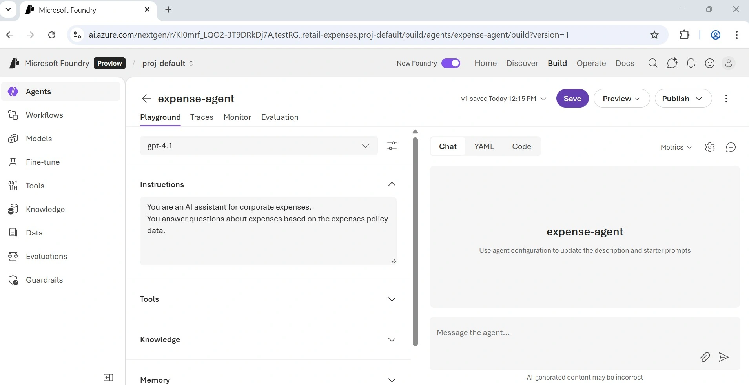Click the Guardrails shield icon

coord(13,280)
